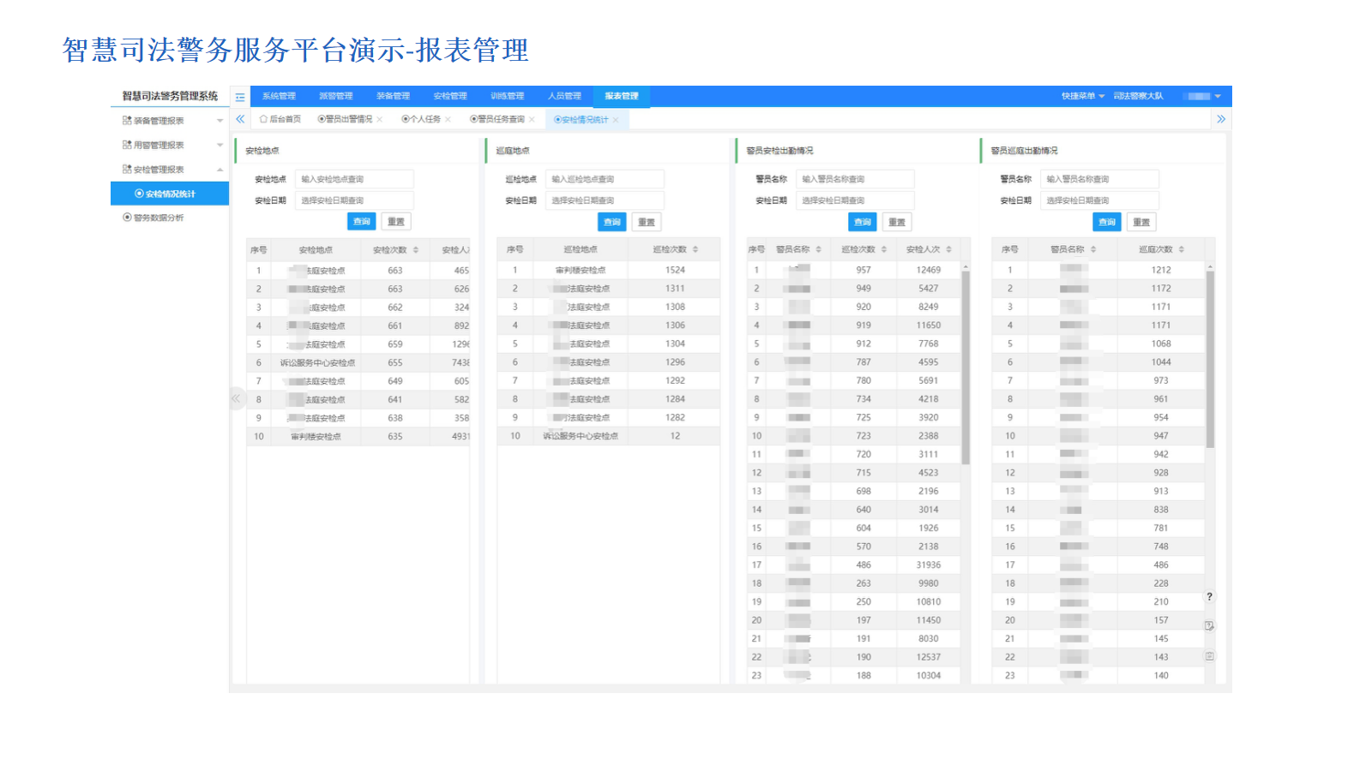
Task: Sort 安检人次 column in 警员安检出勤情况 table
Action: (949, 249)
